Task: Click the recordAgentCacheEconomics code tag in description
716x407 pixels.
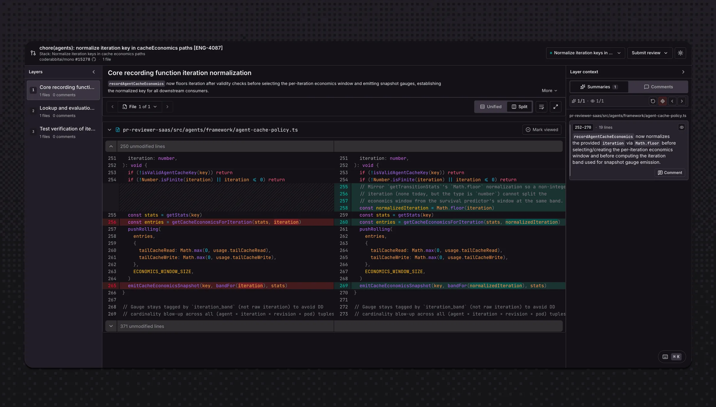Action: 136,84
